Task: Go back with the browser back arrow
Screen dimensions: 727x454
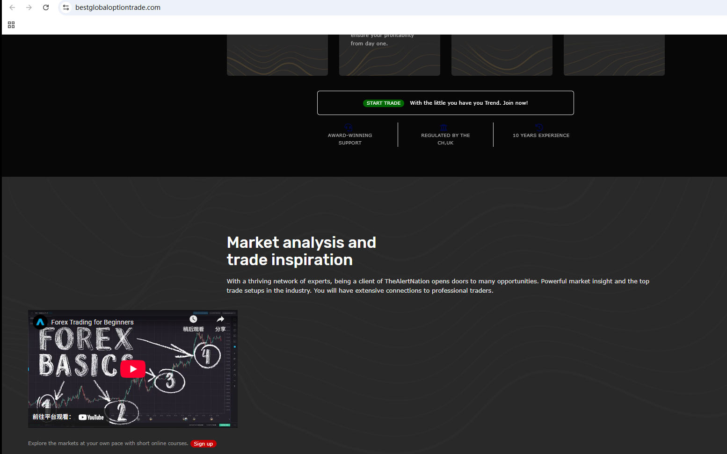Action: click(x=12, y=7)
